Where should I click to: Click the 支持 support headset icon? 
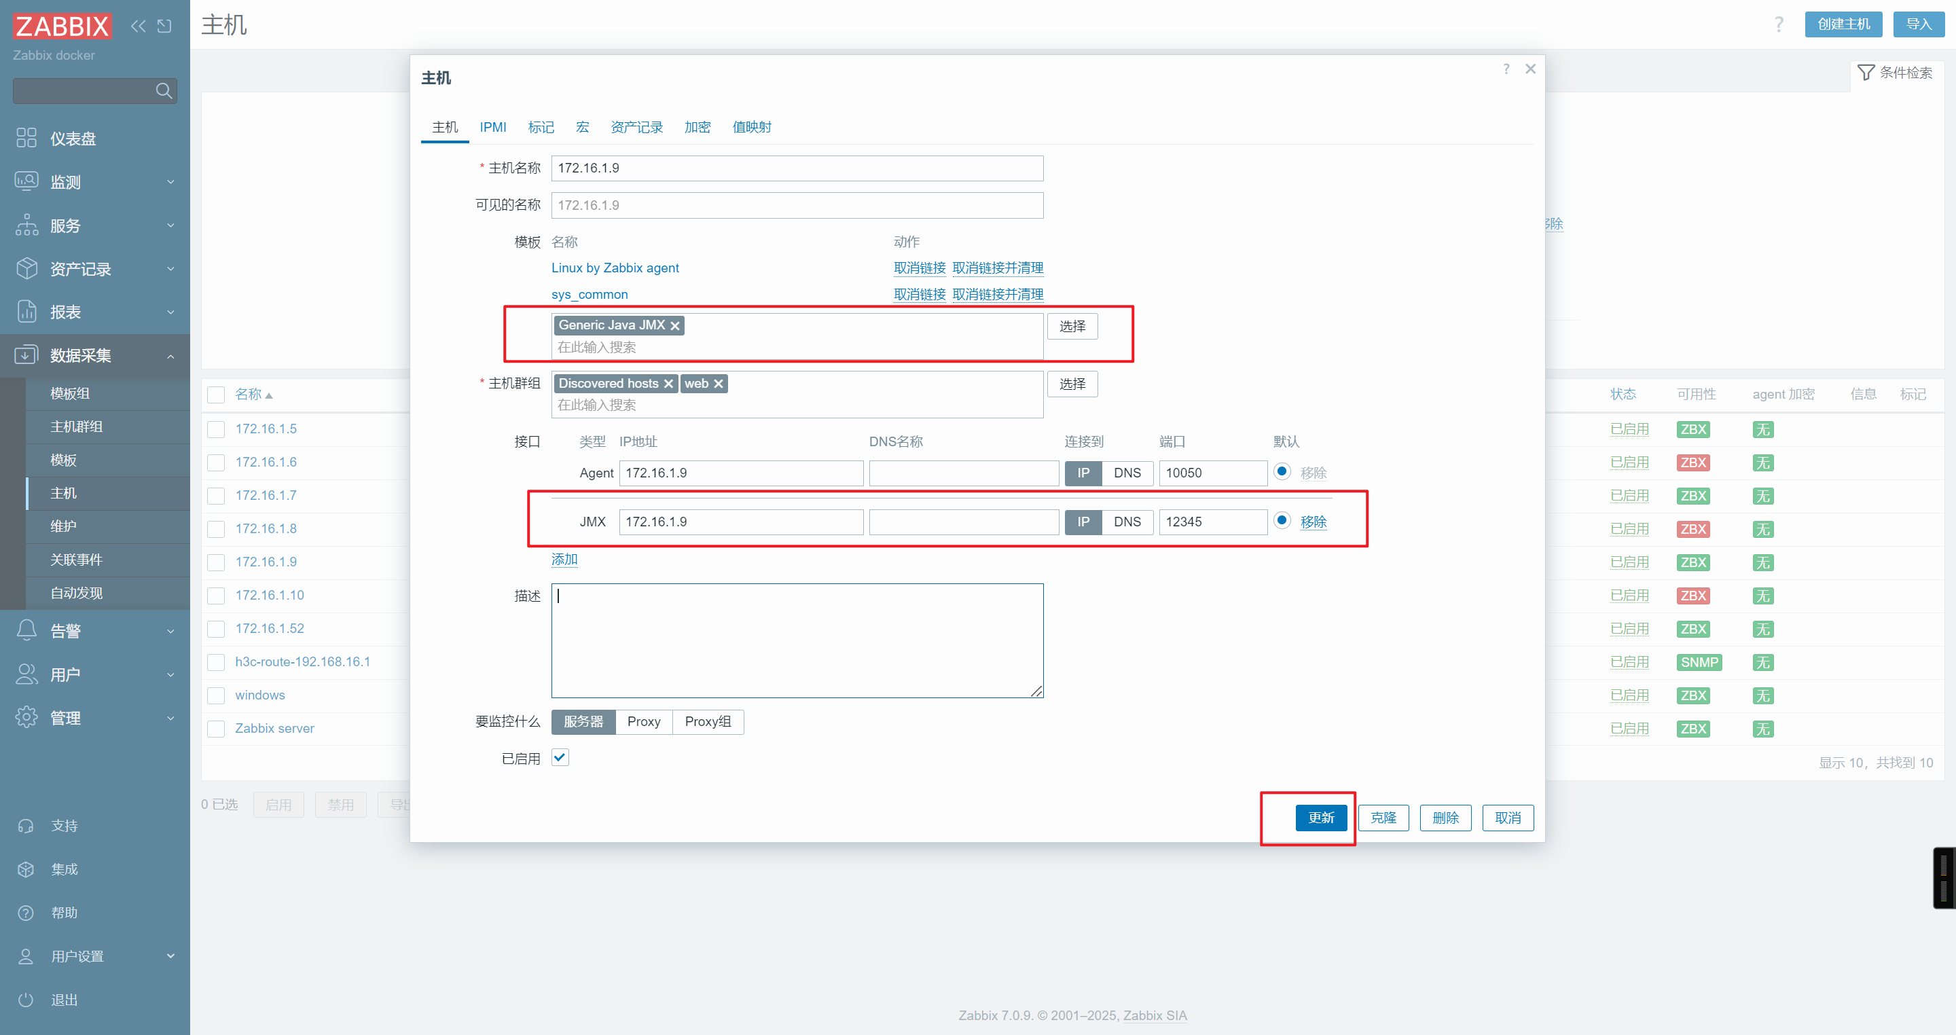[x=26, y=825]
